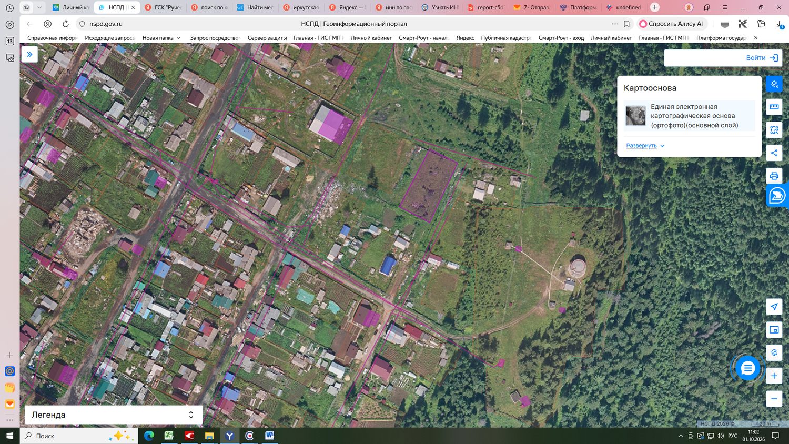Switch to the report-c5d tab
Viewport: 789px width, 444px height.
click(x=485, y=7)
